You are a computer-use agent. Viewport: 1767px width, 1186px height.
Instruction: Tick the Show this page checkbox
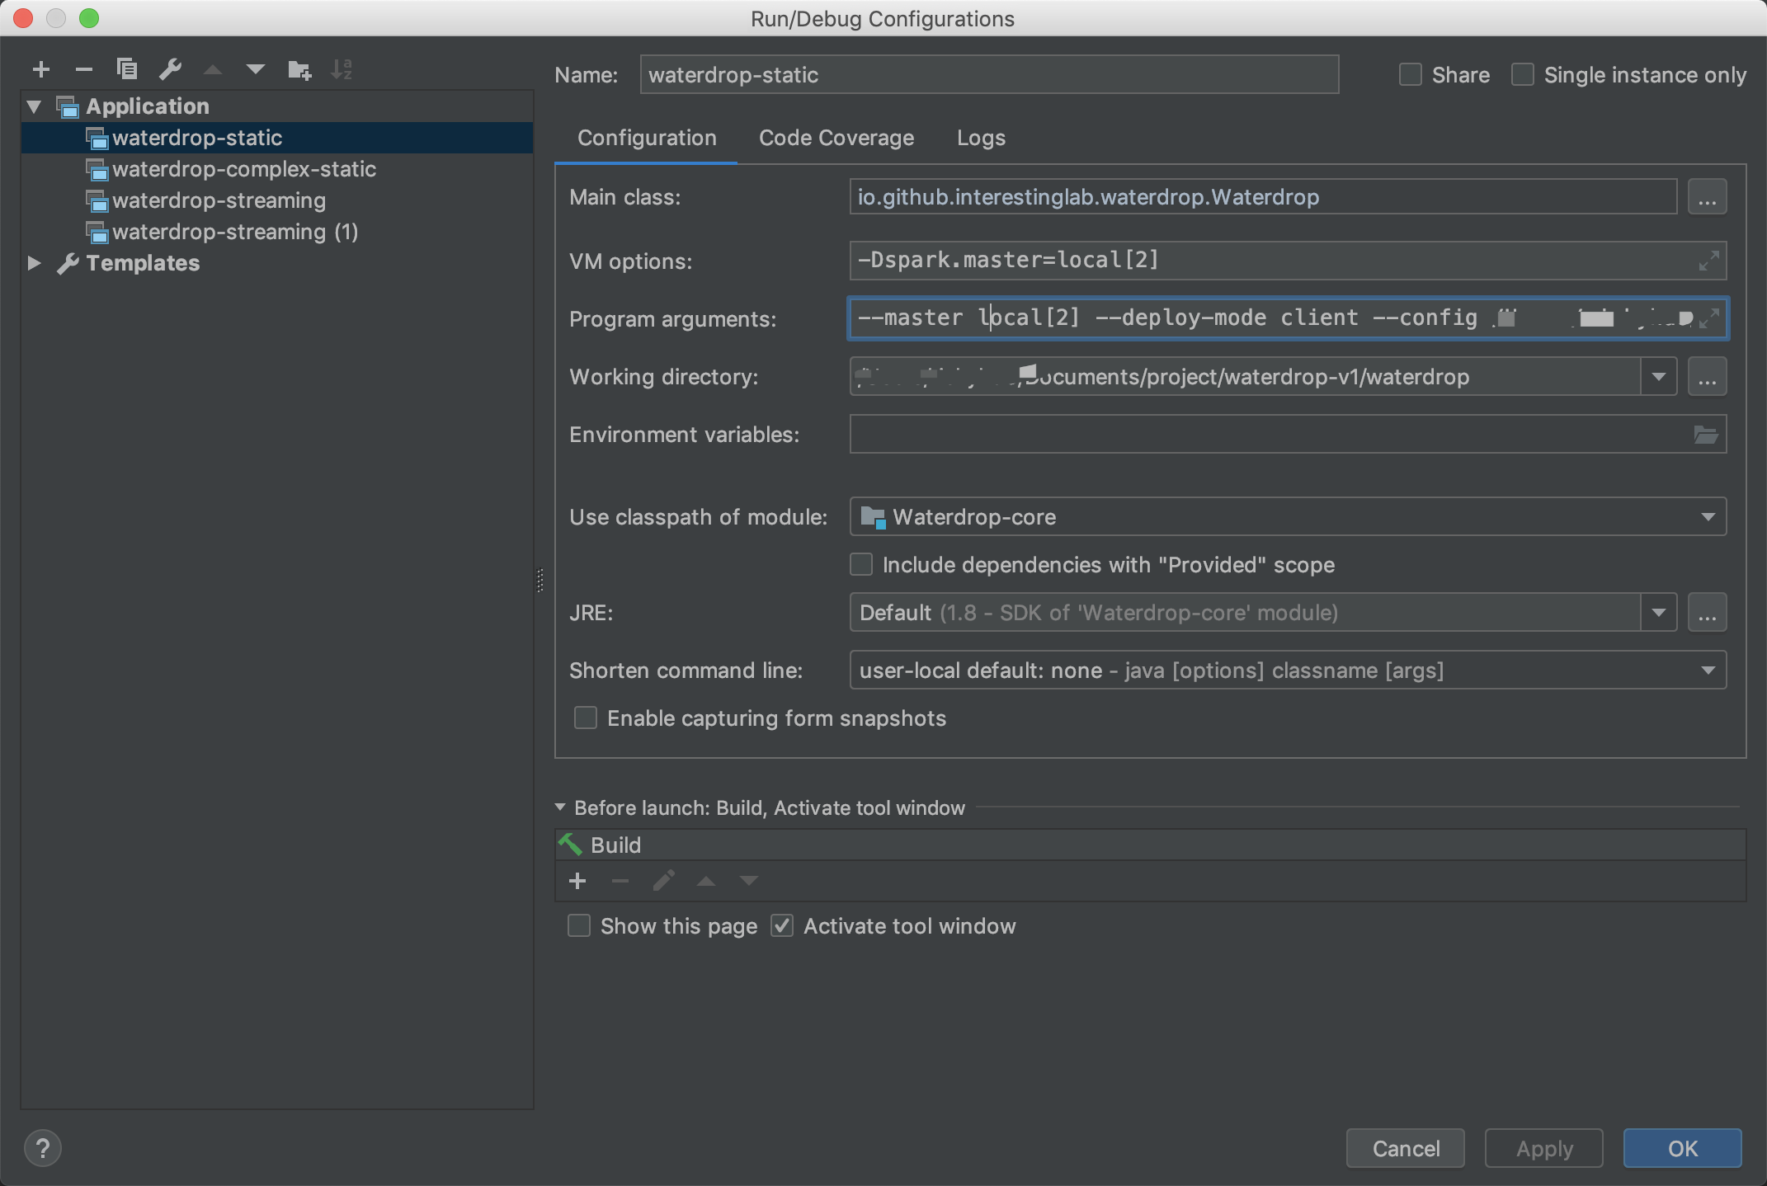click(x=579, y=926)
